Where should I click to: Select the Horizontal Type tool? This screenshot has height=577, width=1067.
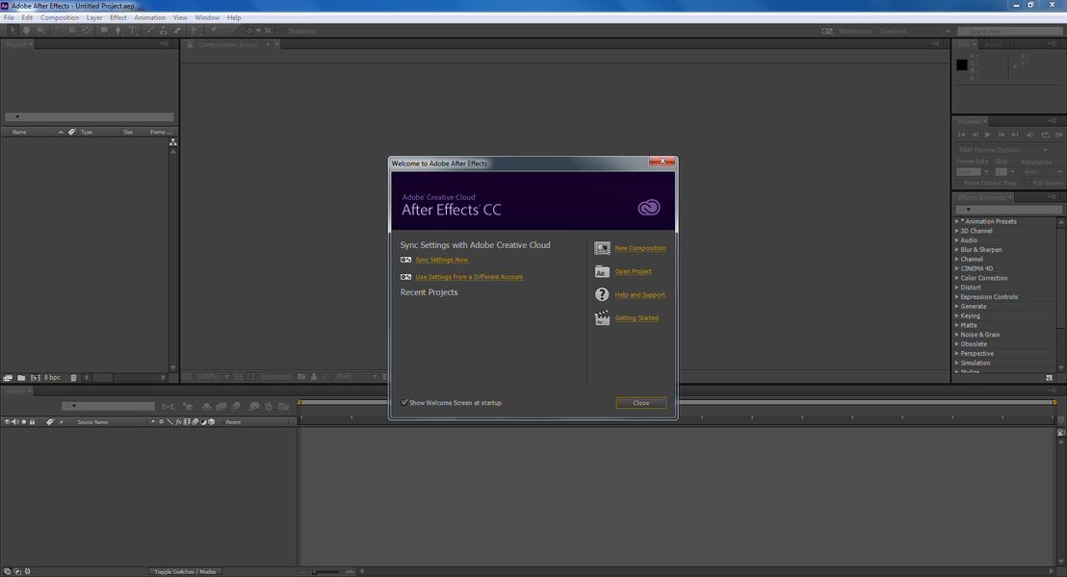(x=133, y=31)
